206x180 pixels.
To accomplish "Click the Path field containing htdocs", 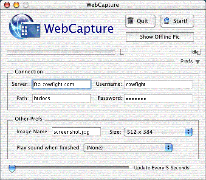I will pyautogui.click(x=62, y=98).
